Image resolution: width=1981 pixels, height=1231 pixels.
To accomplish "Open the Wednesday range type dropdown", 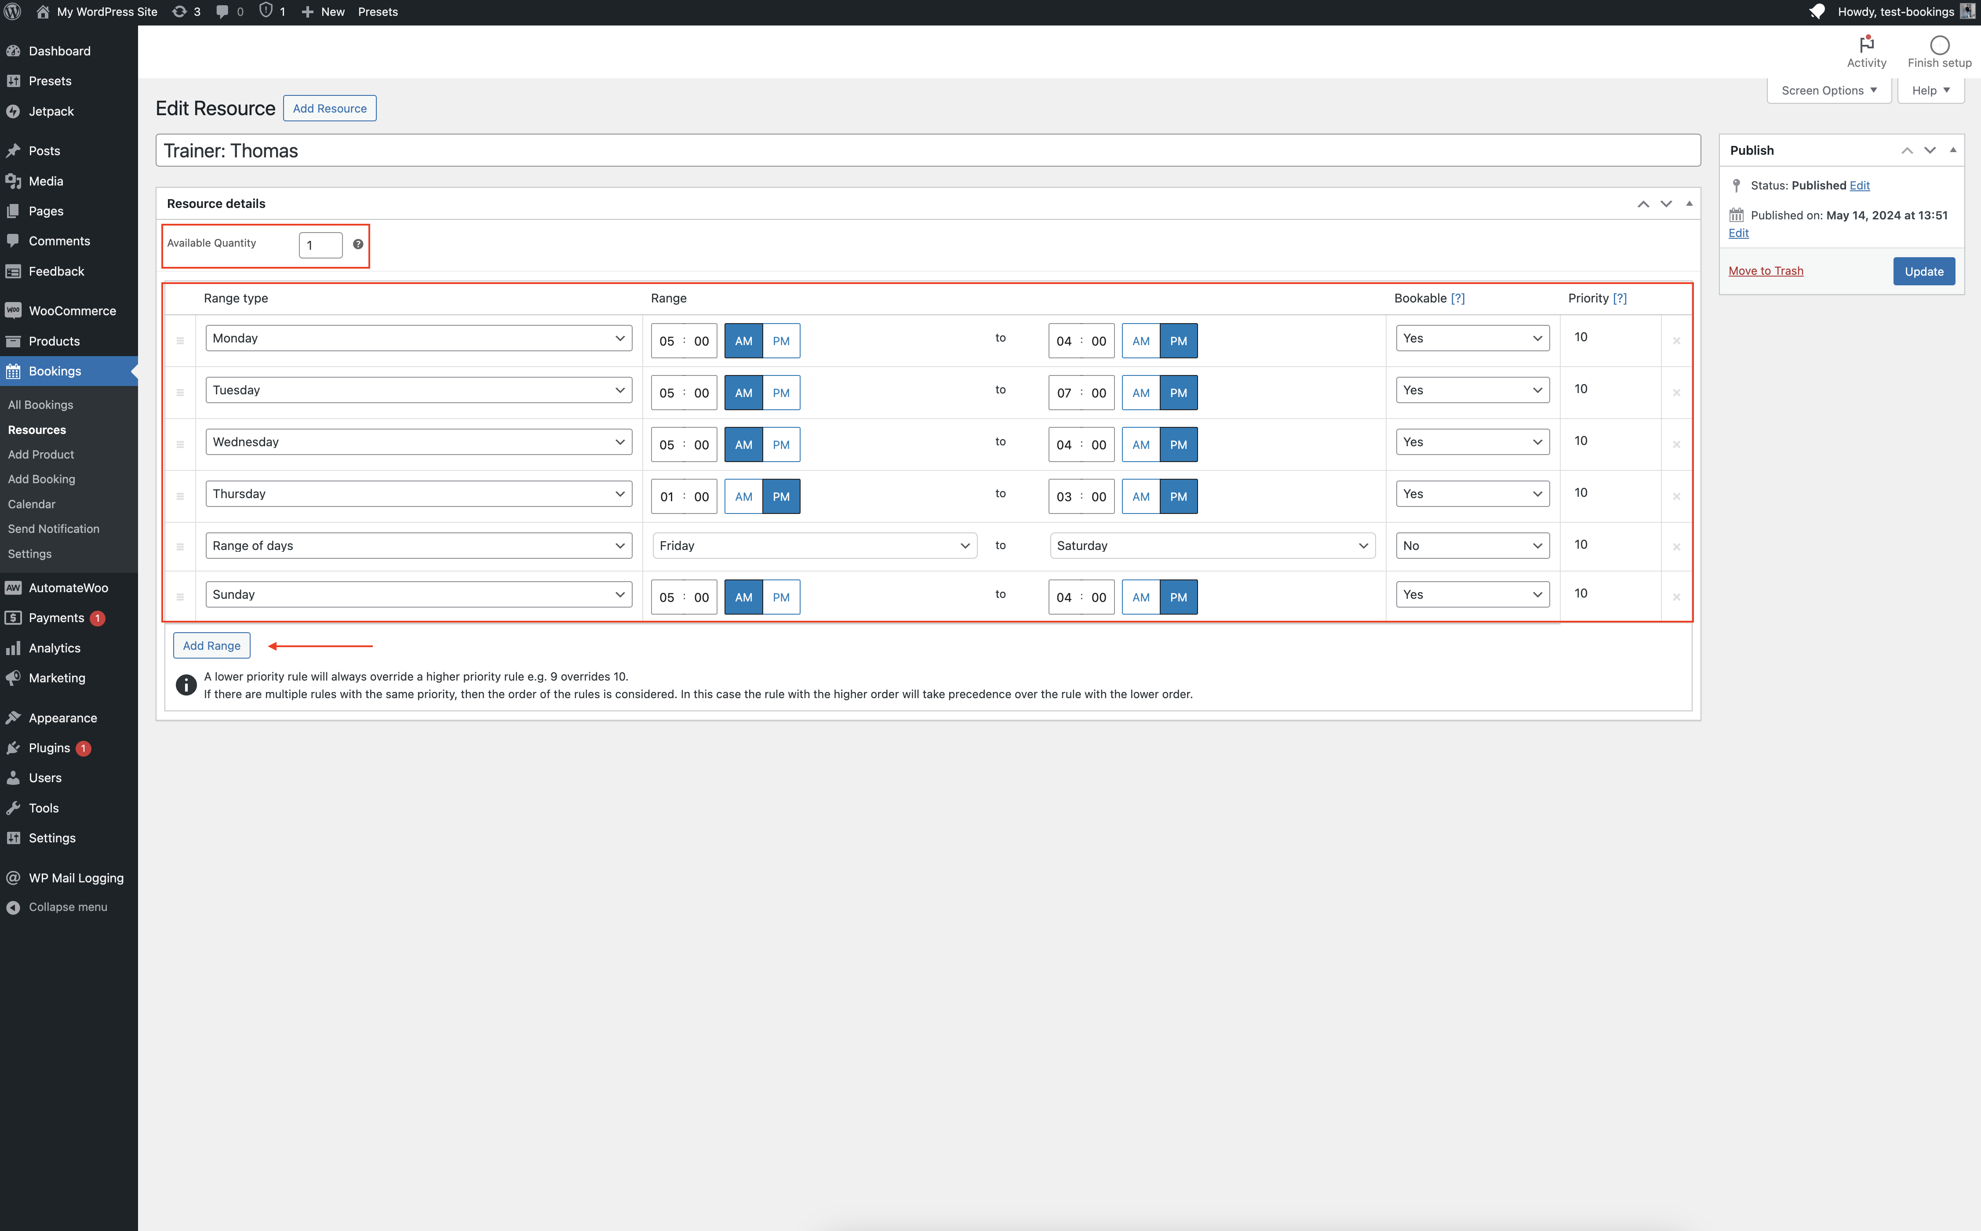I will 419,442.
